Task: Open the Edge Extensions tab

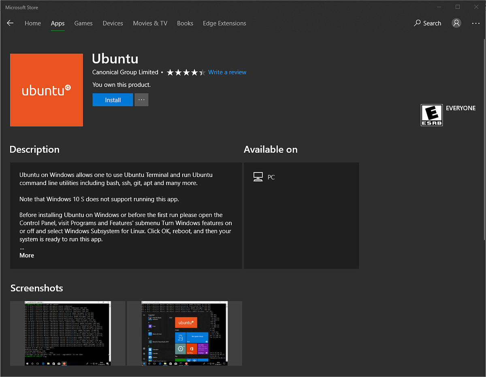Action: [224, 23]
